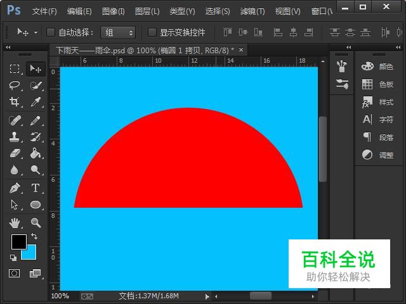
Task: Open the Brush presets panel icon
Action: pyautogui.click(x=342, y=66)
